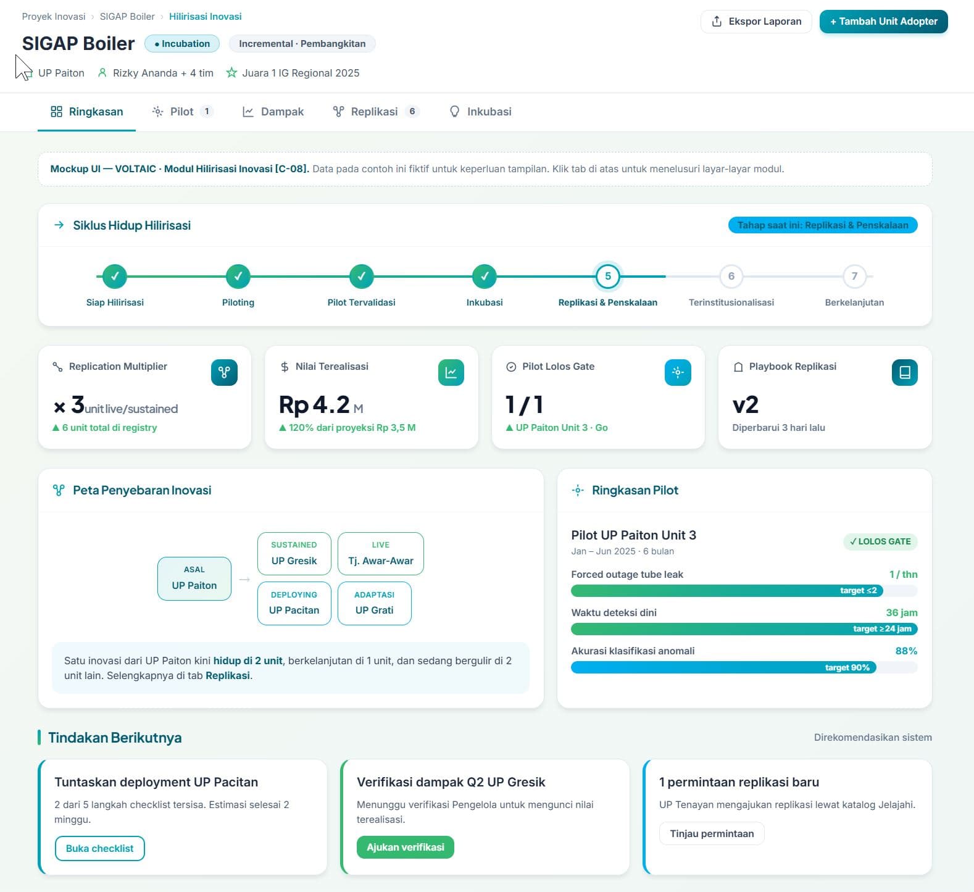Click the Incubation status badge
974x892 pixels.
click(x=182, y=44)
